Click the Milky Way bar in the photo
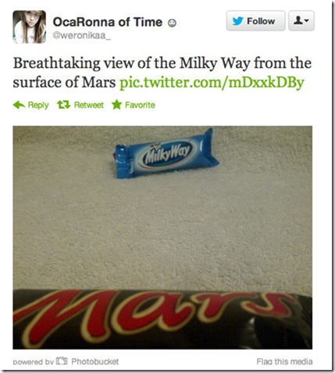The width and height of the screenshot is (335, 373). pyautogui.click(x=166, y=154)
